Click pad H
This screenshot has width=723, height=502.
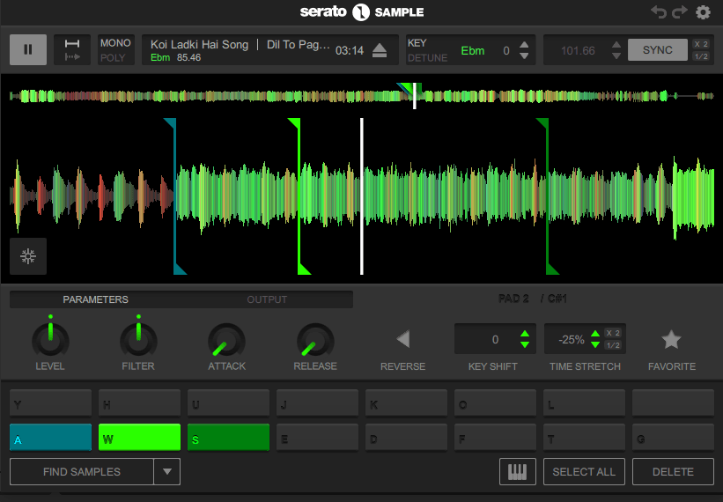pos(140,402)
